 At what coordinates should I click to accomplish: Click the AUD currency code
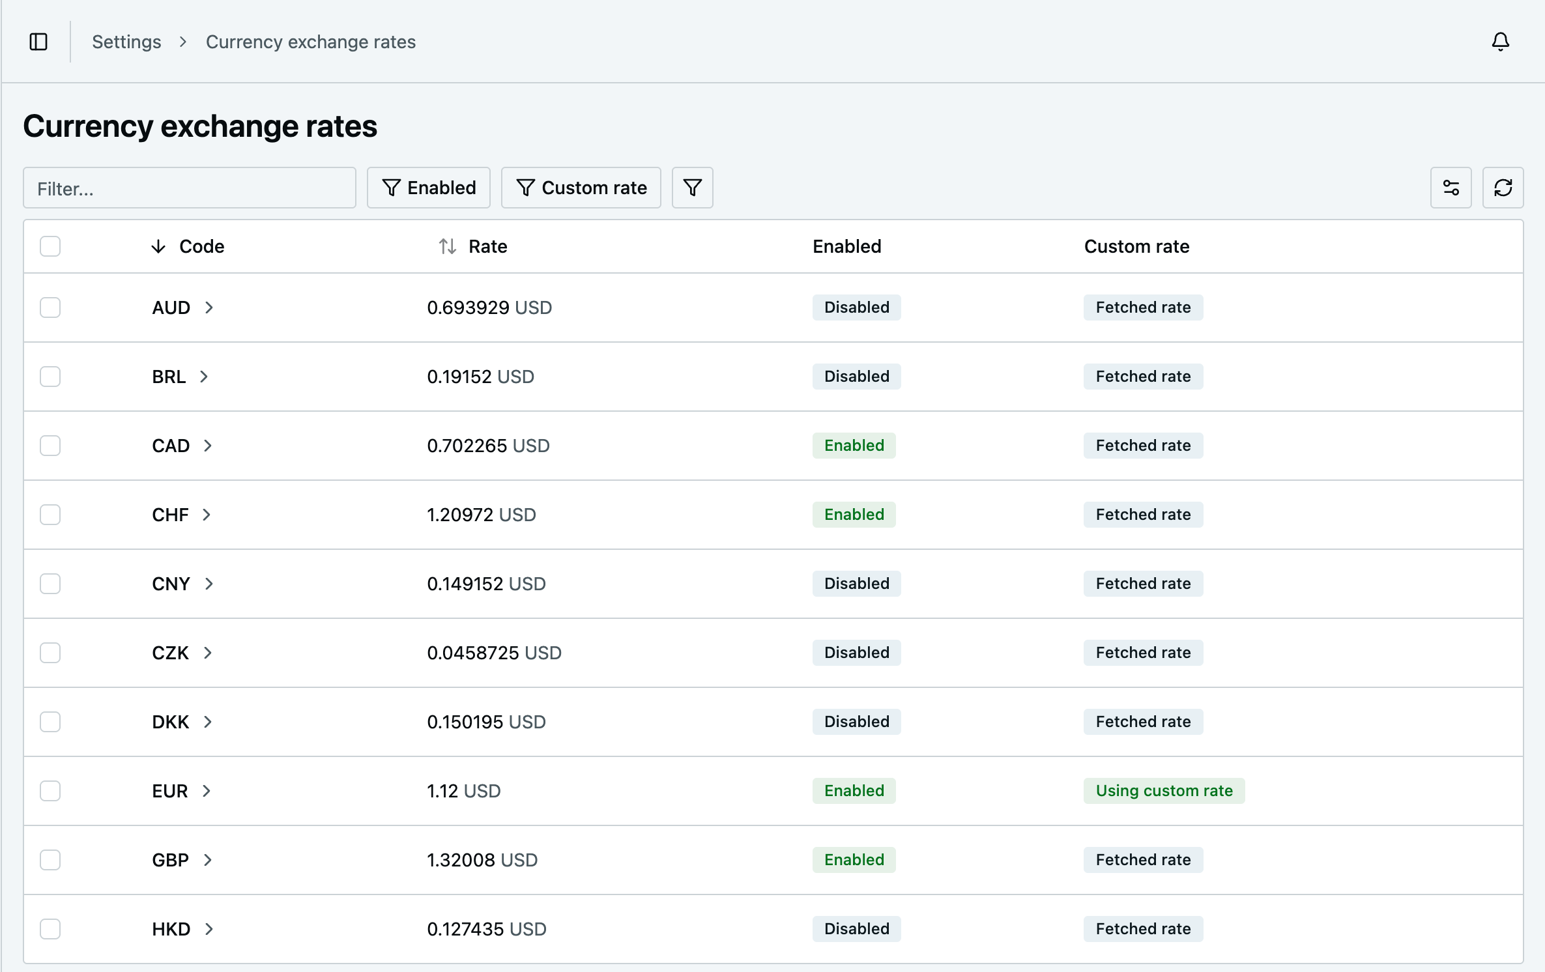[x=171, y=307]
